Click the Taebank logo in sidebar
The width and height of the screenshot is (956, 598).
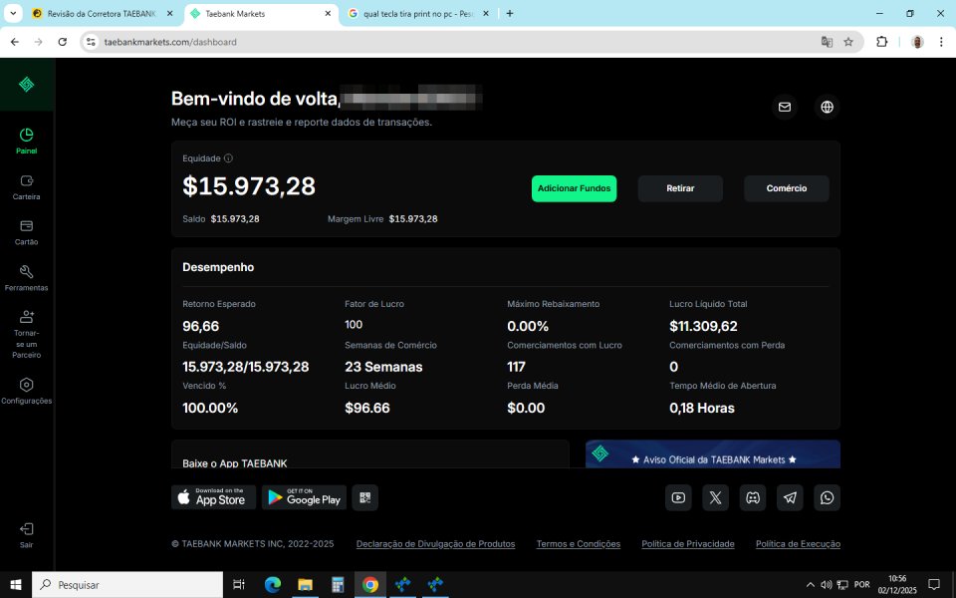(x=26, y=84)
